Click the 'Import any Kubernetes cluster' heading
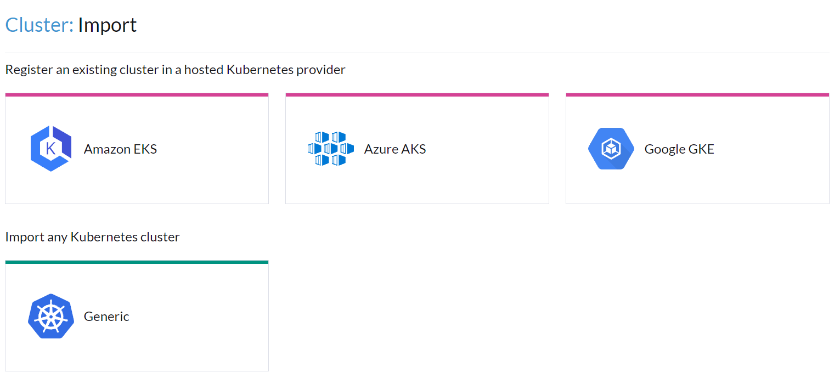840x378 pixels. coord(92,237)
